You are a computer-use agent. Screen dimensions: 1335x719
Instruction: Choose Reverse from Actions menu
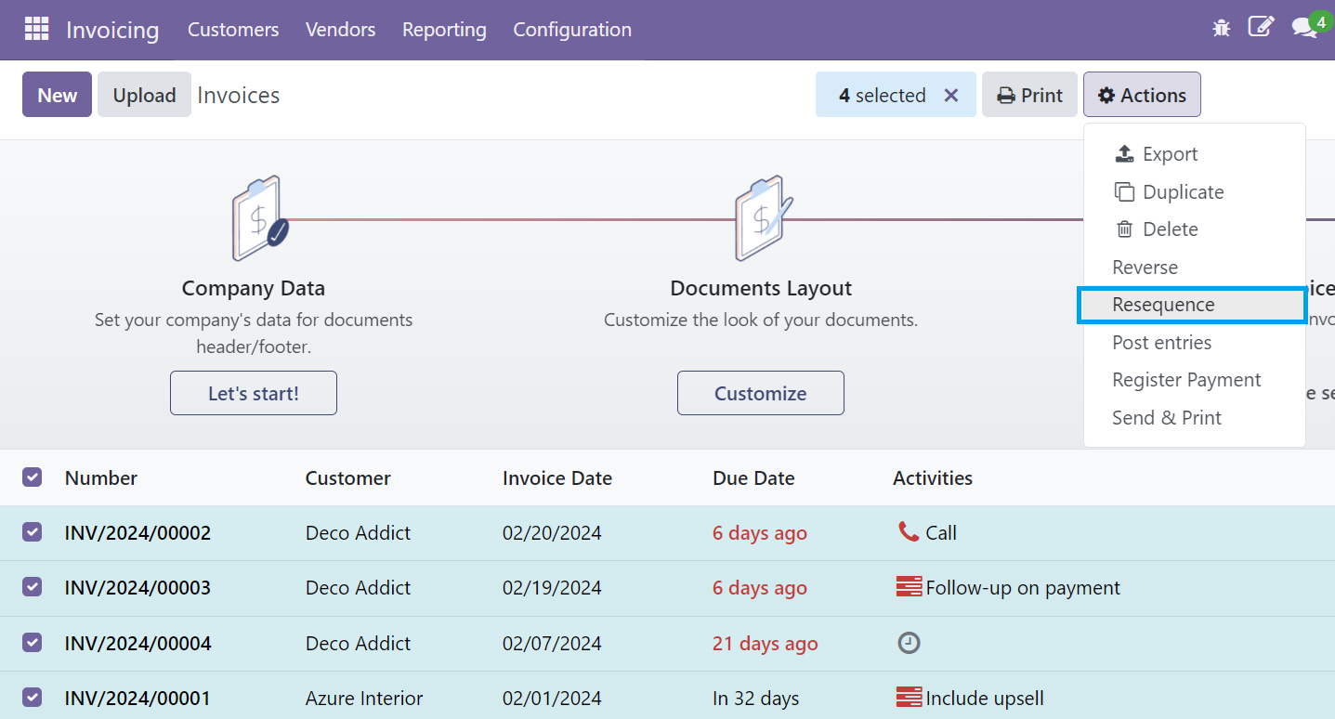point(1194,268)
